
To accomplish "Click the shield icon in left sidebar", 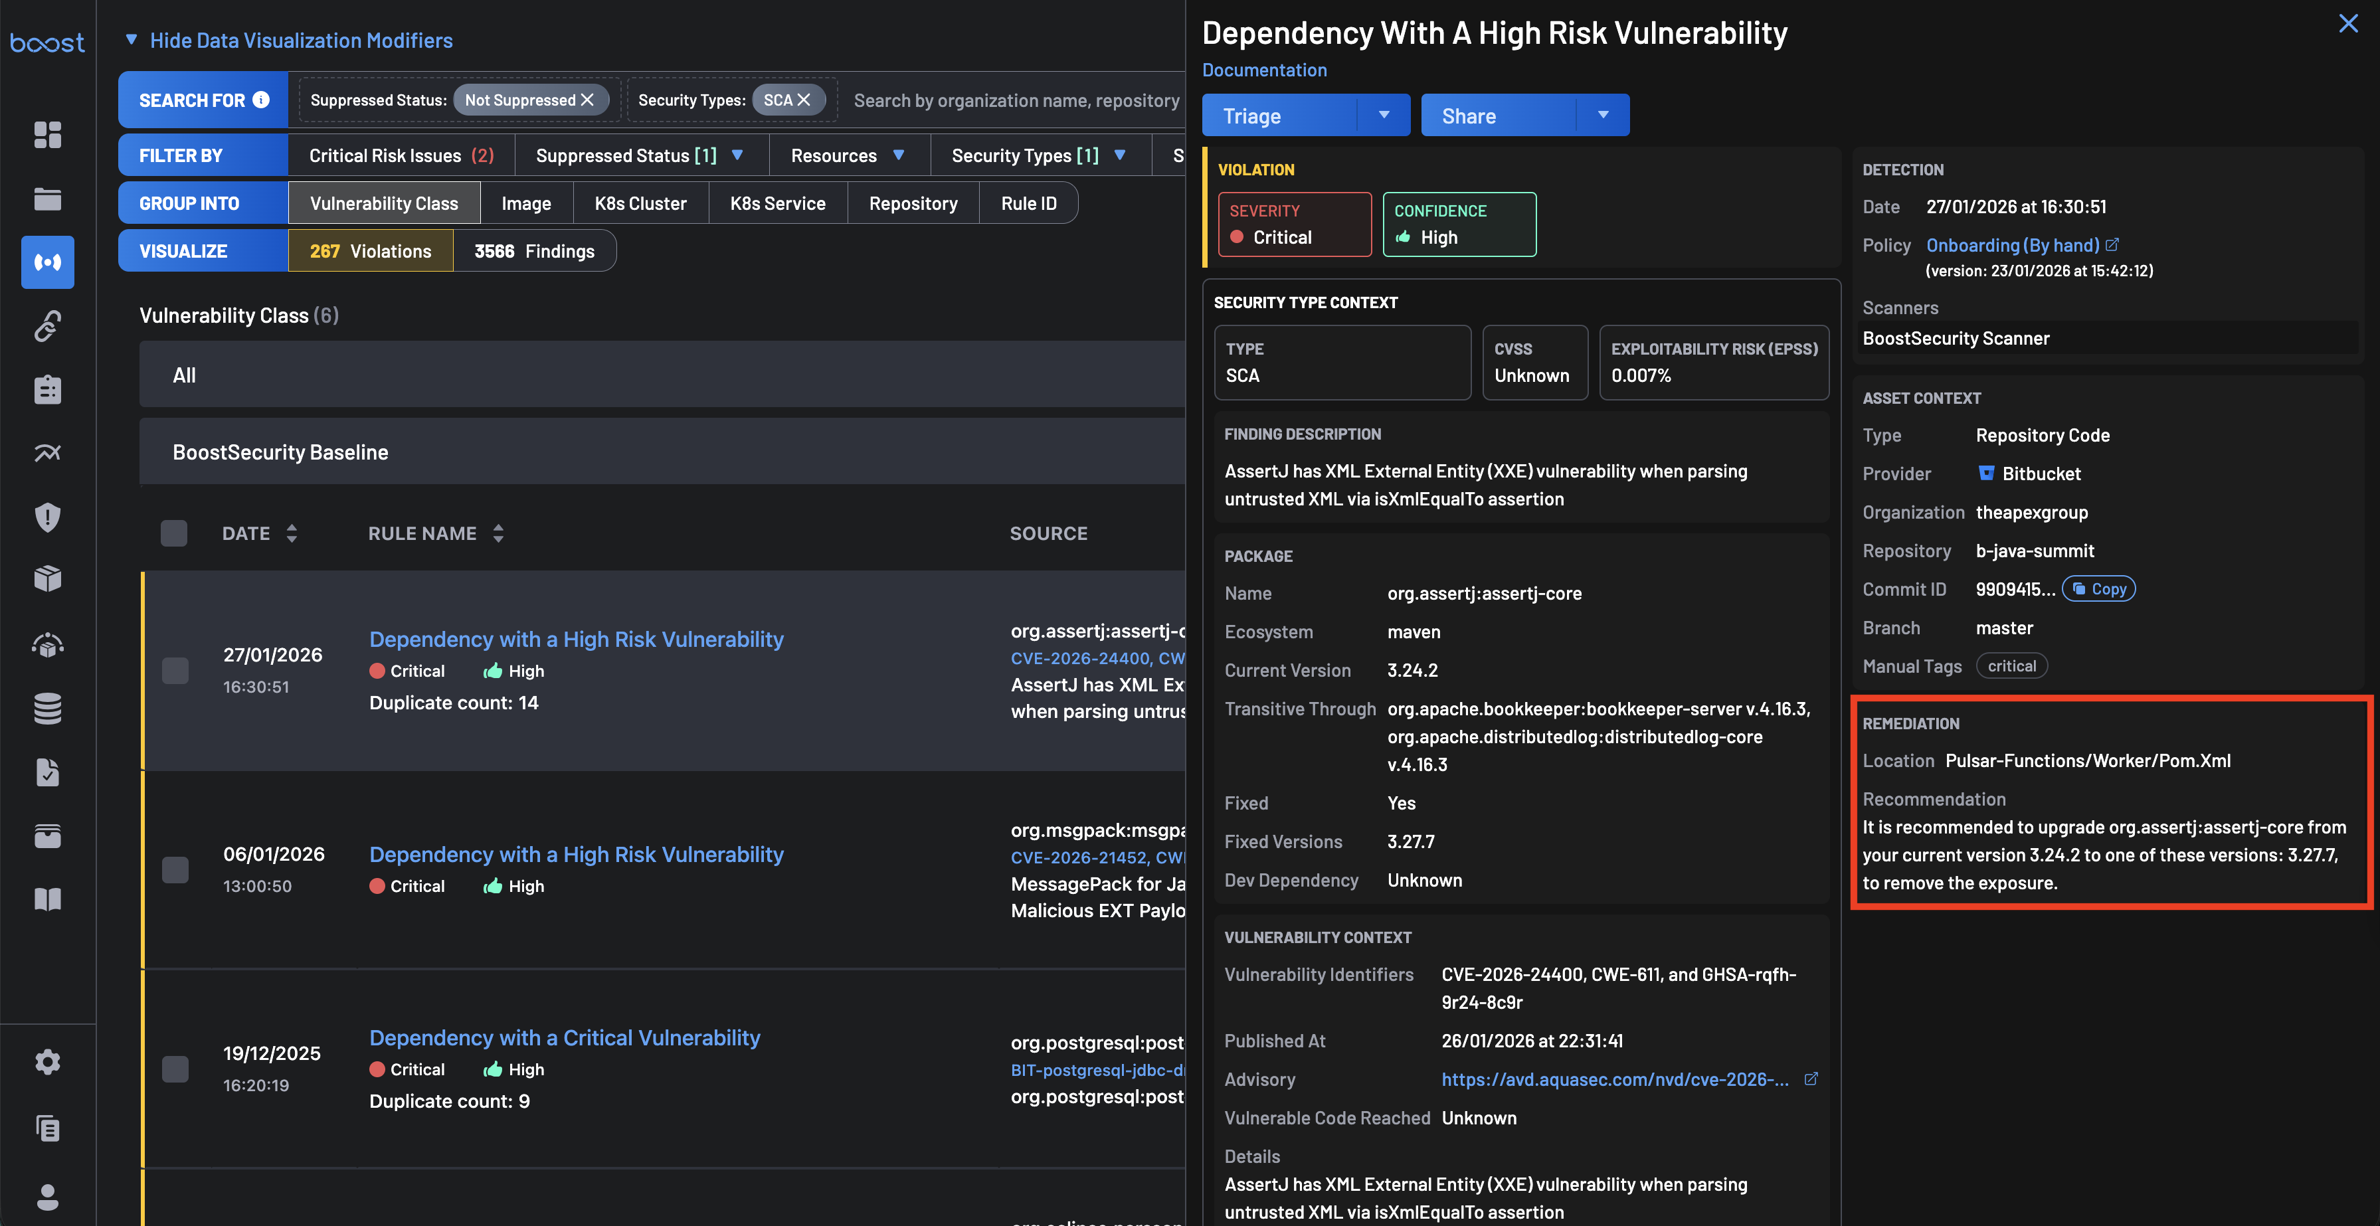I will click(47, 517).
